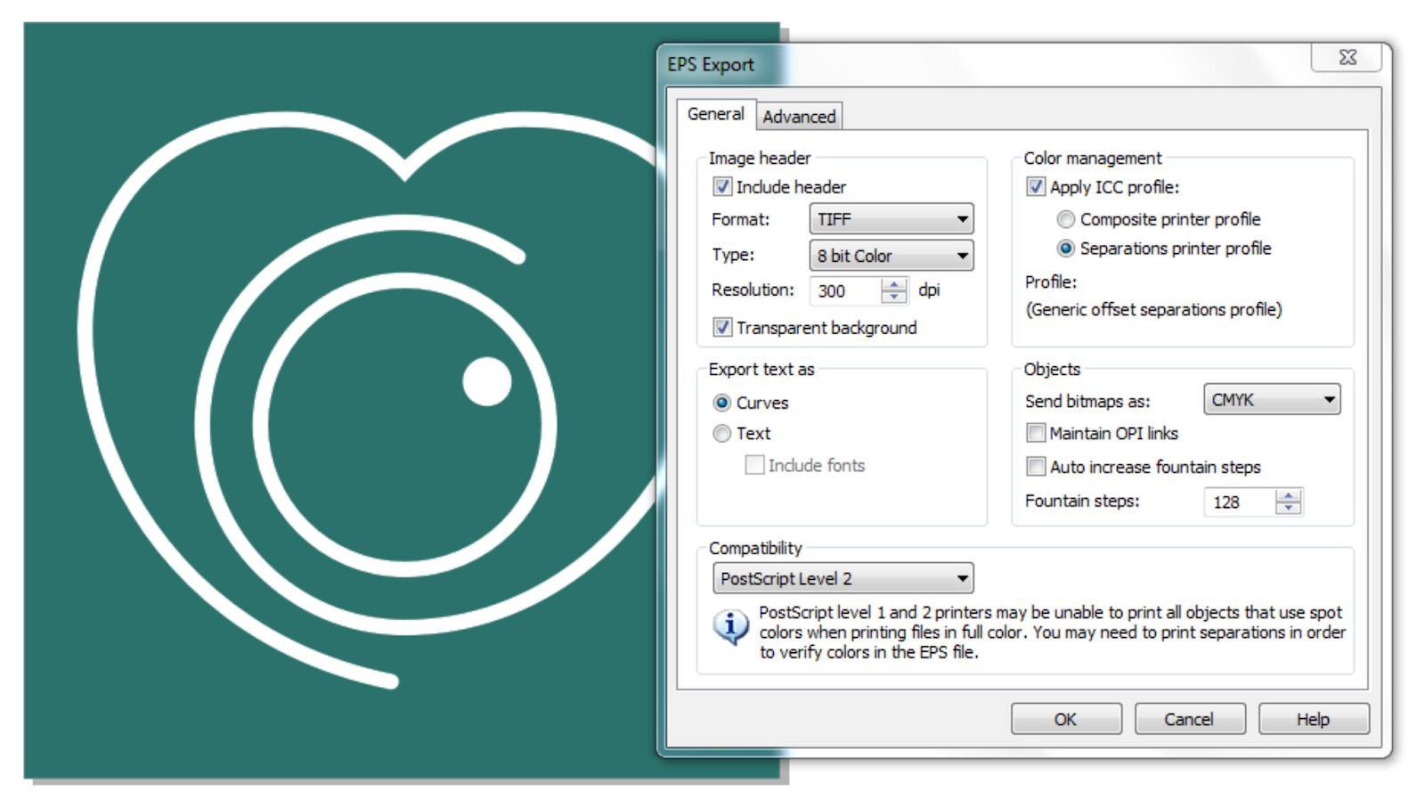The image size is (1425, 808).
Task: Switch to the Advanced tab
Action: pos(798,116)
